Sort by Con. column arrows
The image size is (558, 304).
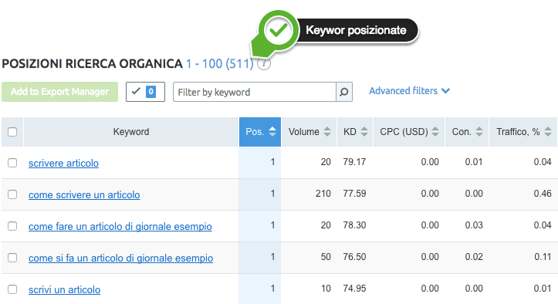coord(479,132)
